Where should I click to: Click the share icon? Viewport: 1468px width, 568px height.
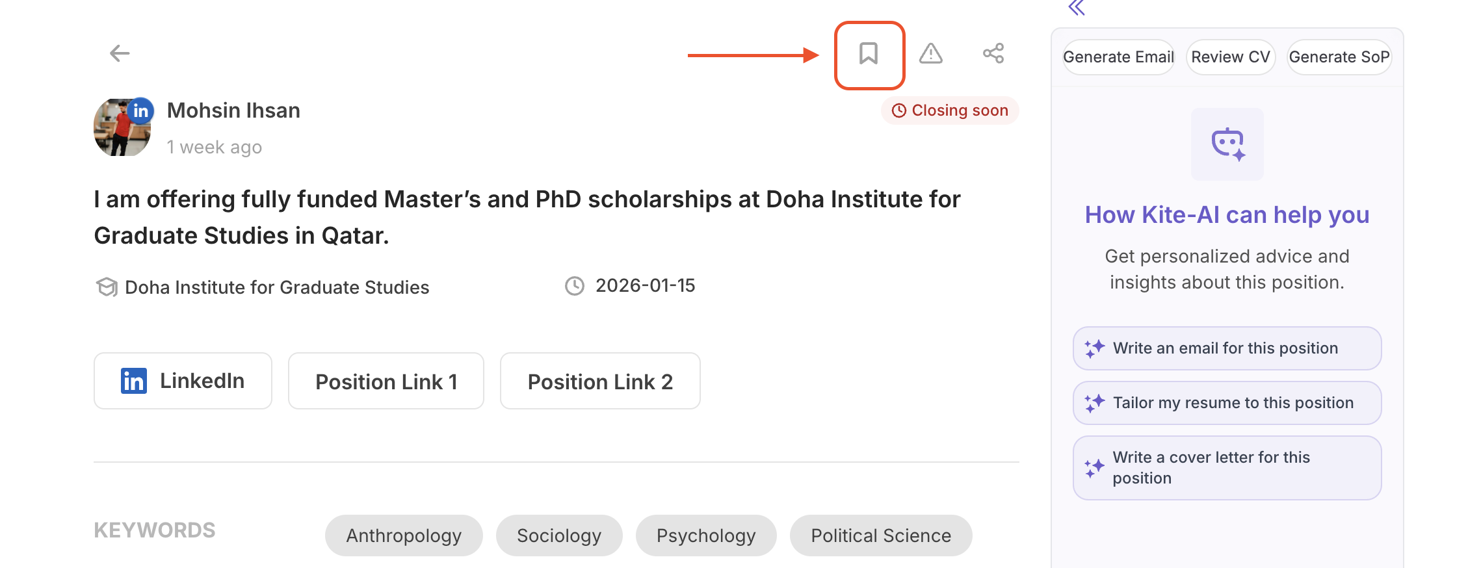pos(993,53)
